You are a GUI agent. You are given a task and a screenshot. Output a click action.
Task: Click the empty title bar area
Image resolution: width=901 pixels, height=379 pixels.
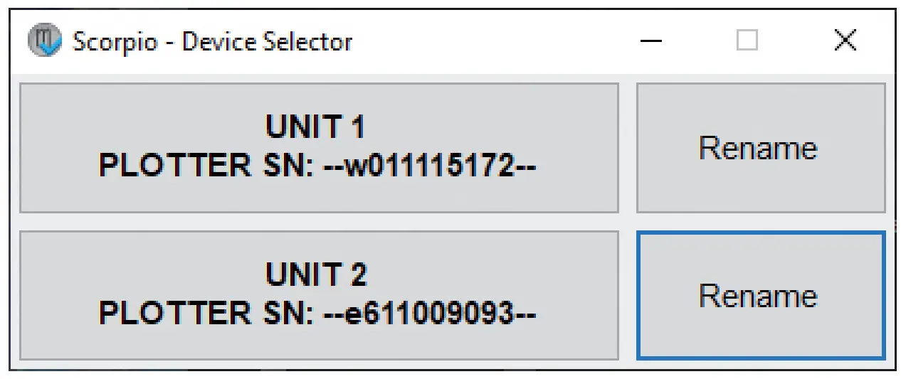(x=498, y=41)
